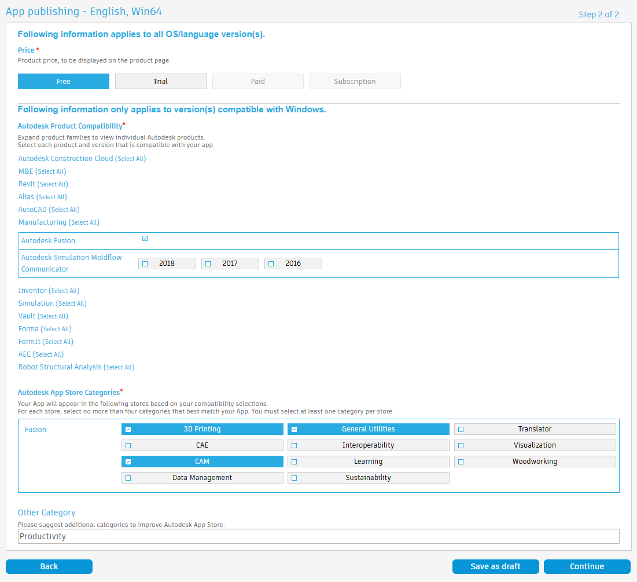Select All for Robot Structural Analysis
The width and height of the screenshot is (637, 582).
pos(119,367)
